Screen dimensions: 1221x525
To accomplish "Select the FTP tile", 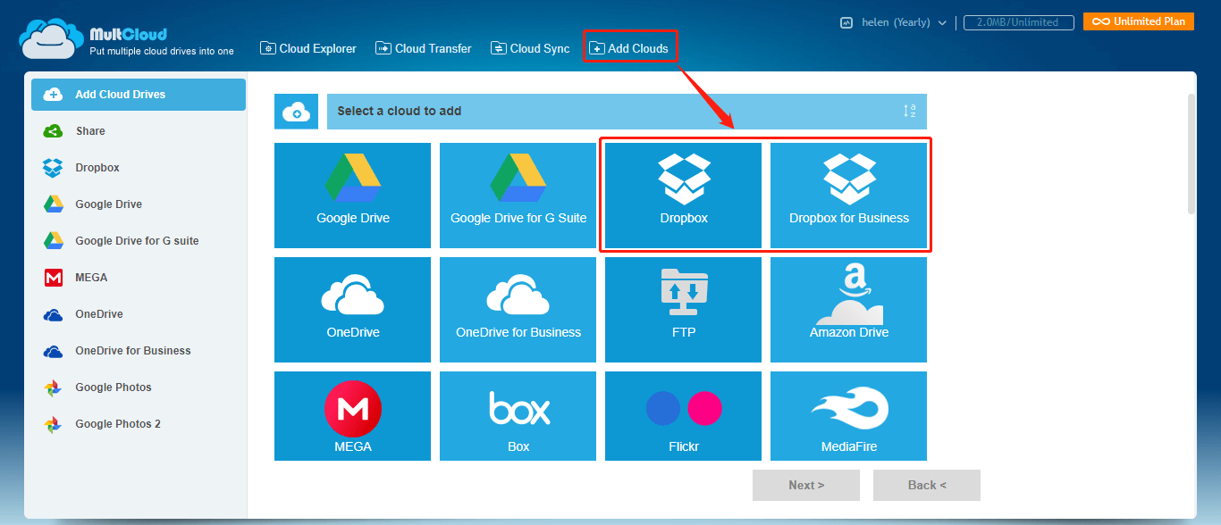I will click(x=683, y=310).
